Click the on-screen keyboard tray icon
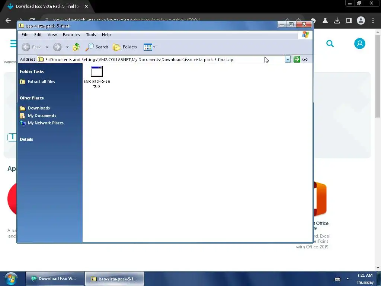The width and height of the screenshot is (381, 286). pyautogui.click(x=337, y=279)
